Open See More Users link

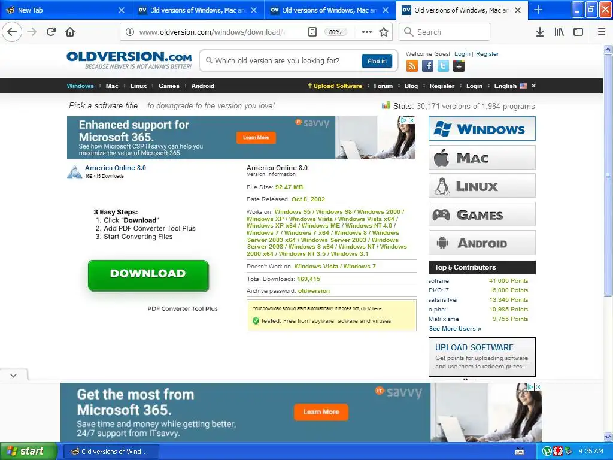point(455,329)
